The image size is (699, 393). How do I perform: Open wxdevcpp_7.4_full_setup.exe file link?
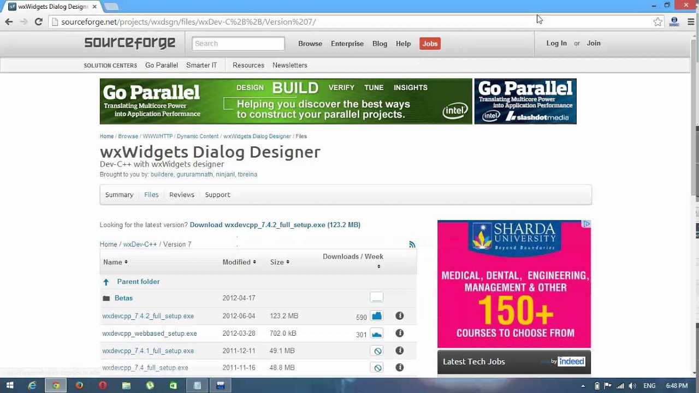click(x=145, y=368)
